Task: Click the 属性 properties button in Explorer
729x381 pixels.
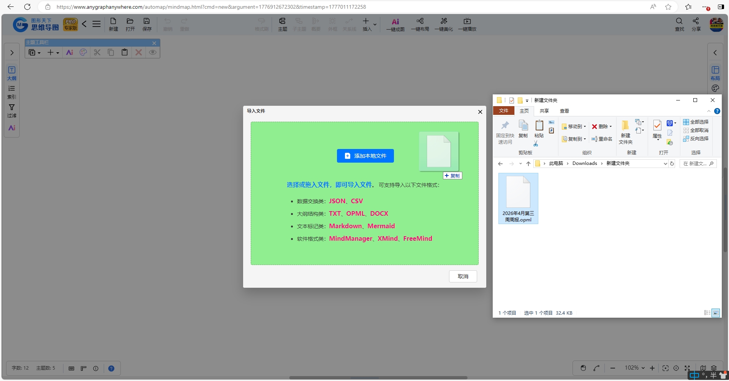Action: [x=657, y=130]
